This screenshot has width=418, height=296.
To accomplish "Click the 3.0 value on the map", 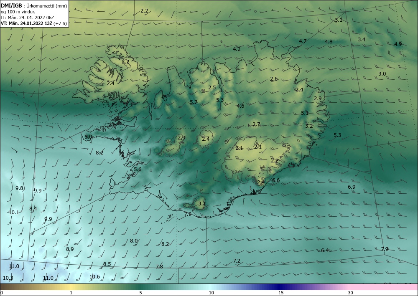I will coord(382,74).
